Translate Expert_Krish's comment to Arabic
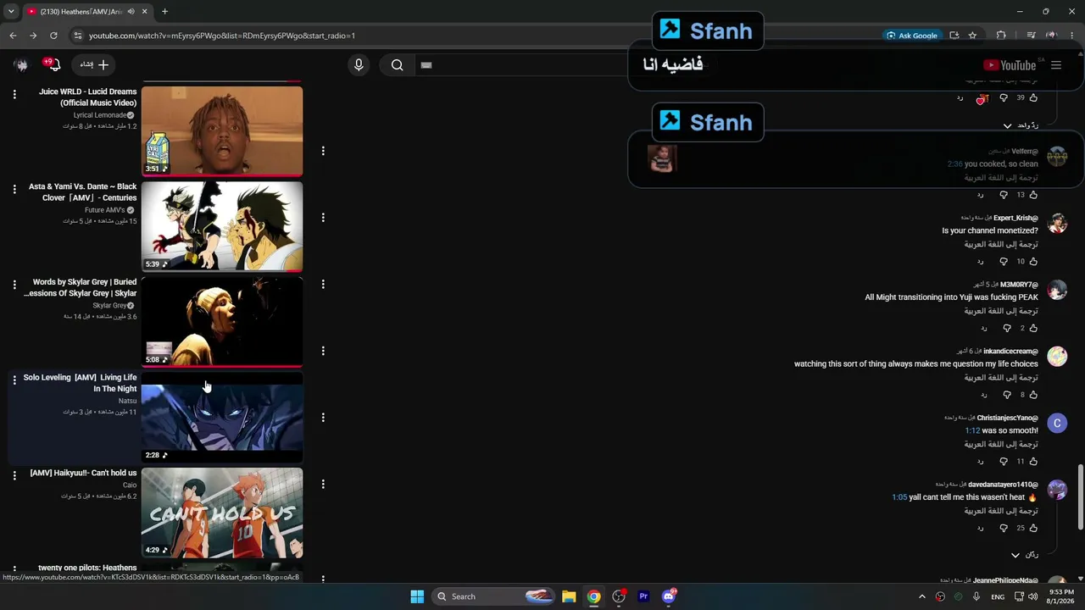This screenshot has width=1085, height=610. [x=1001, y=244]
